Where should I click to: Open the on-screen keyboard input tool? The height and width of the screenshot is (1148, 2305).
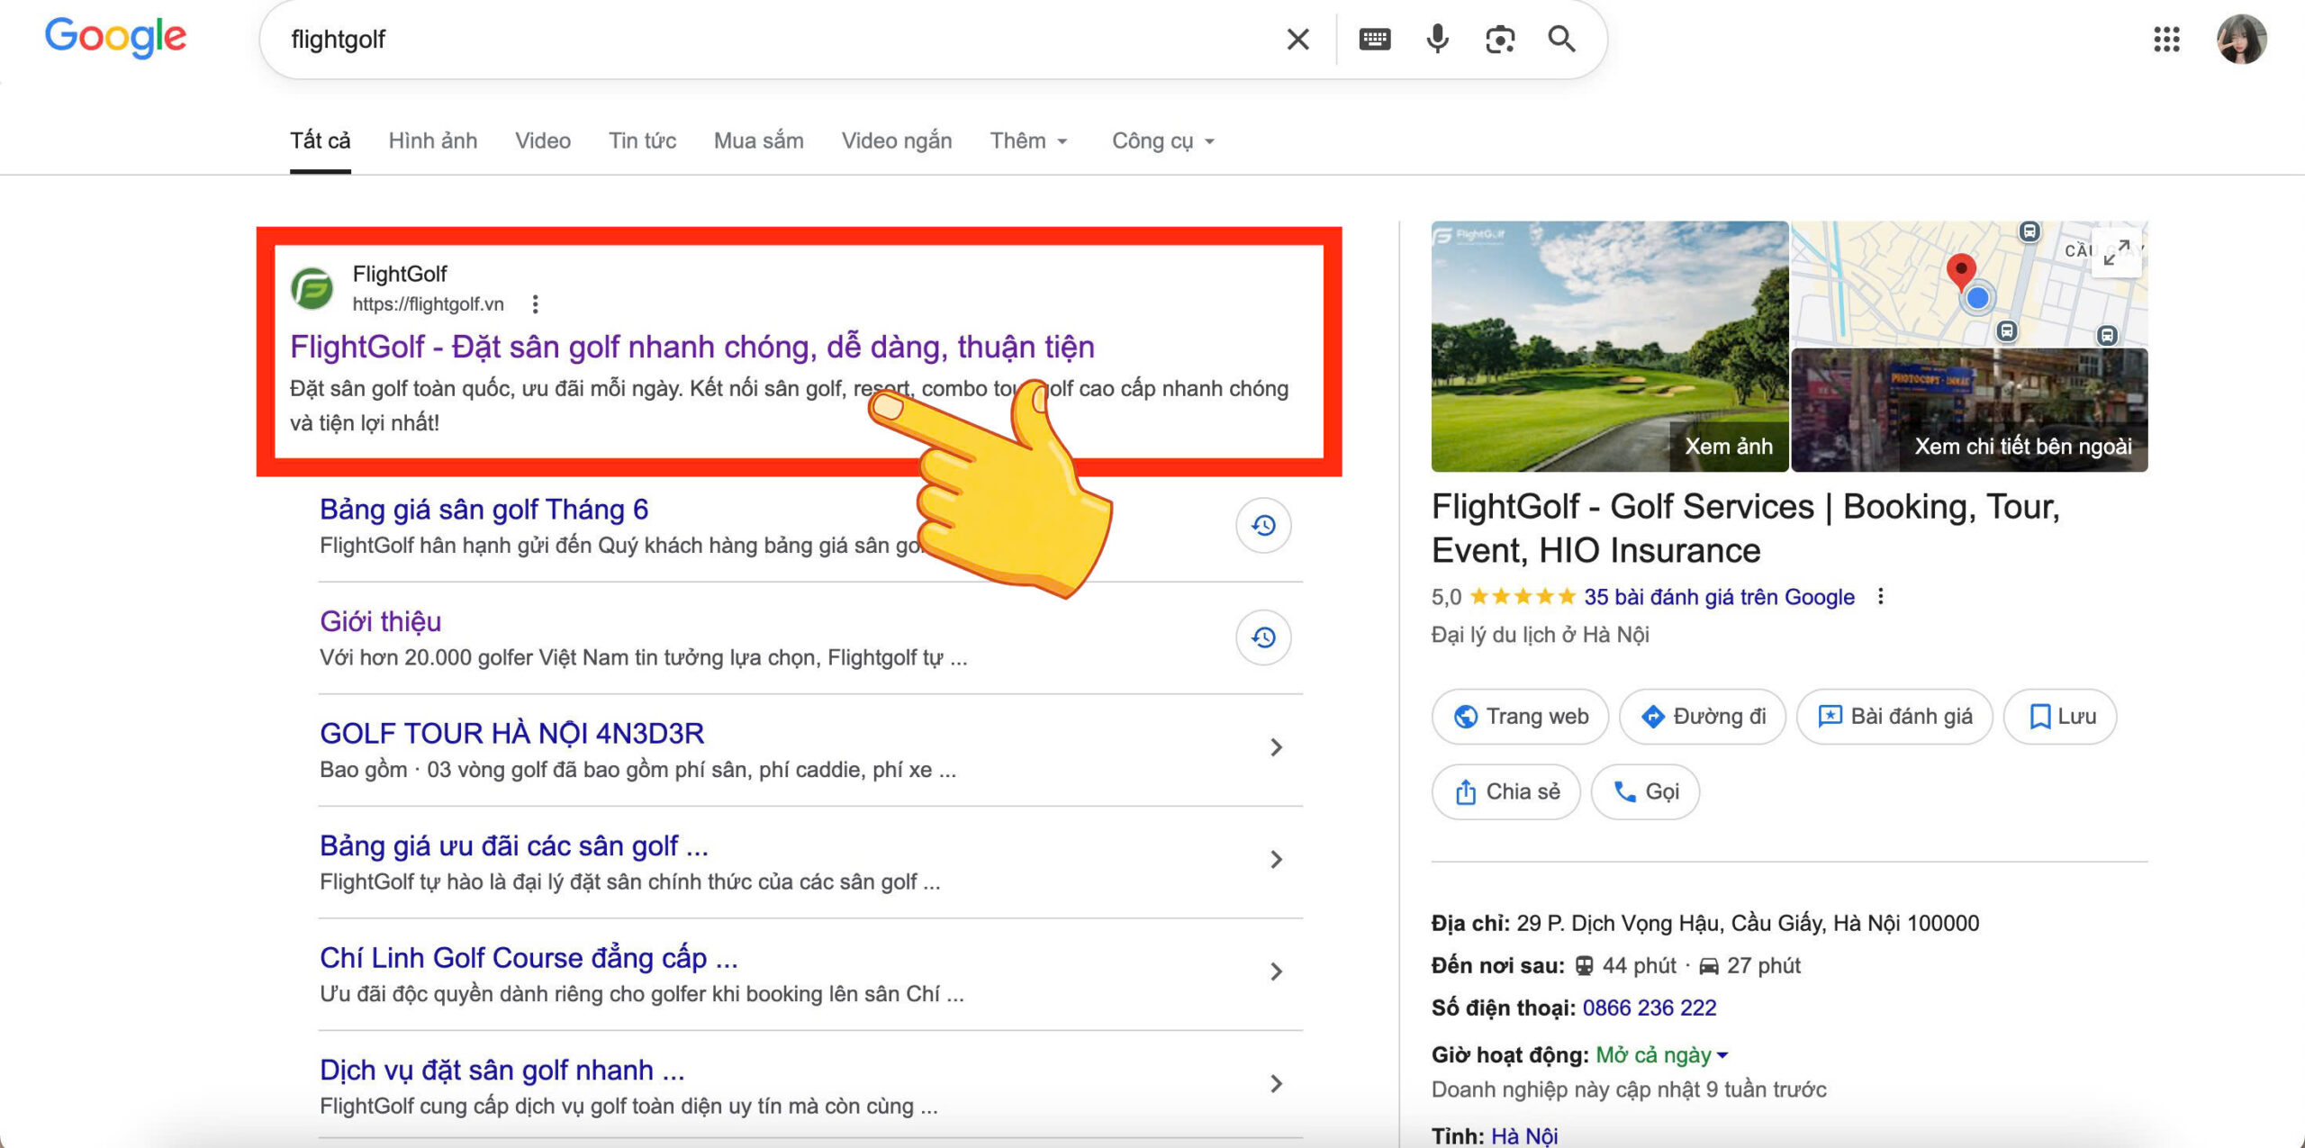pos(1374,40)
